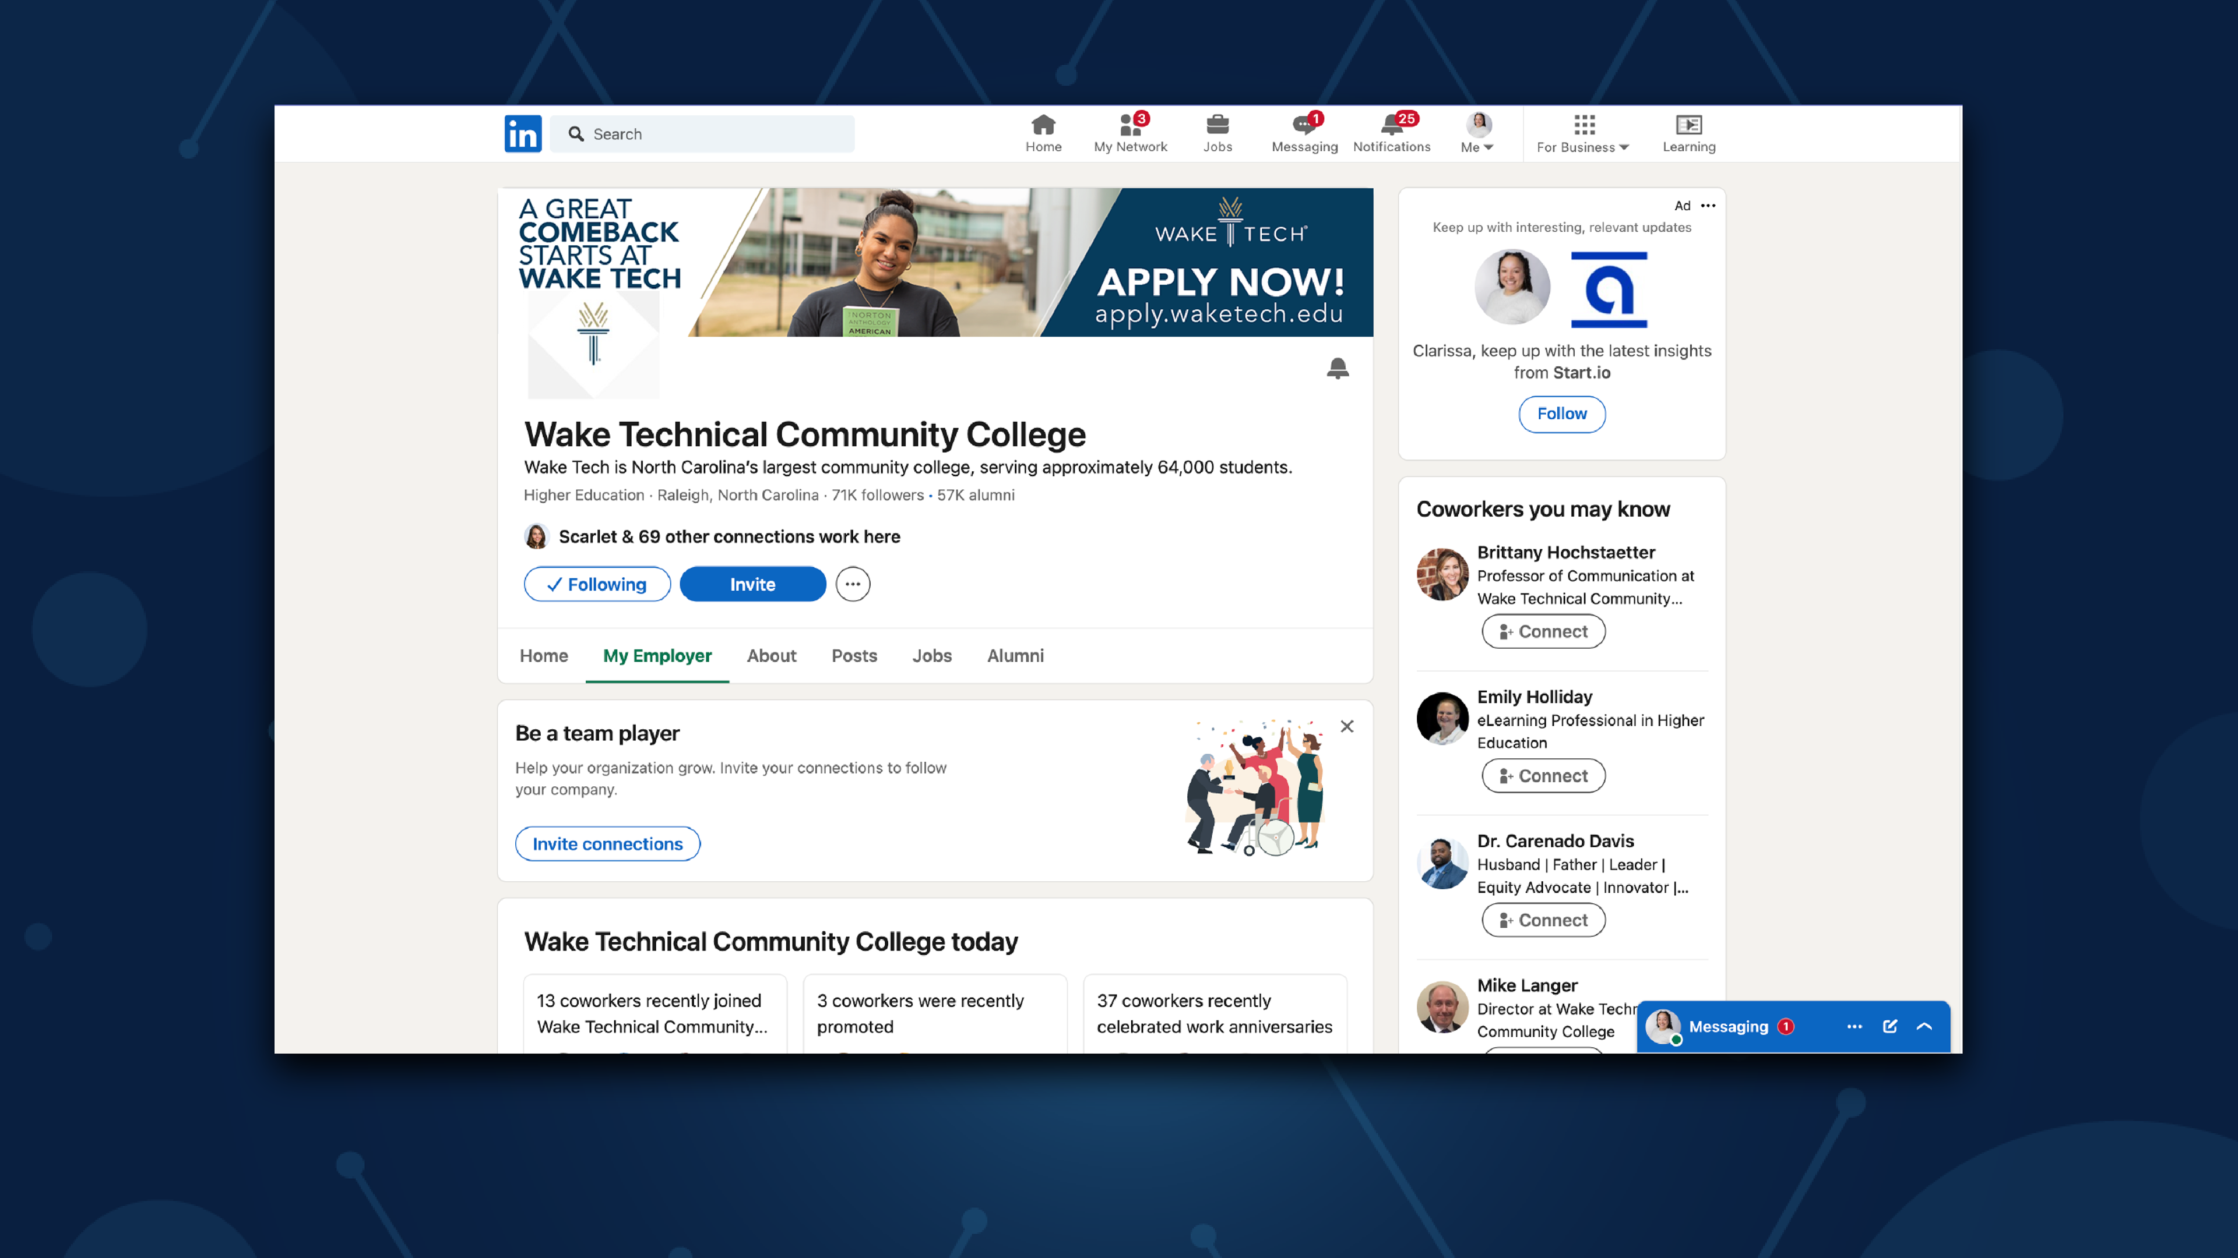This screenshot has height=1258, width=2238.
Task: Click the 71K followers text
Action: (x=878, y=495)
